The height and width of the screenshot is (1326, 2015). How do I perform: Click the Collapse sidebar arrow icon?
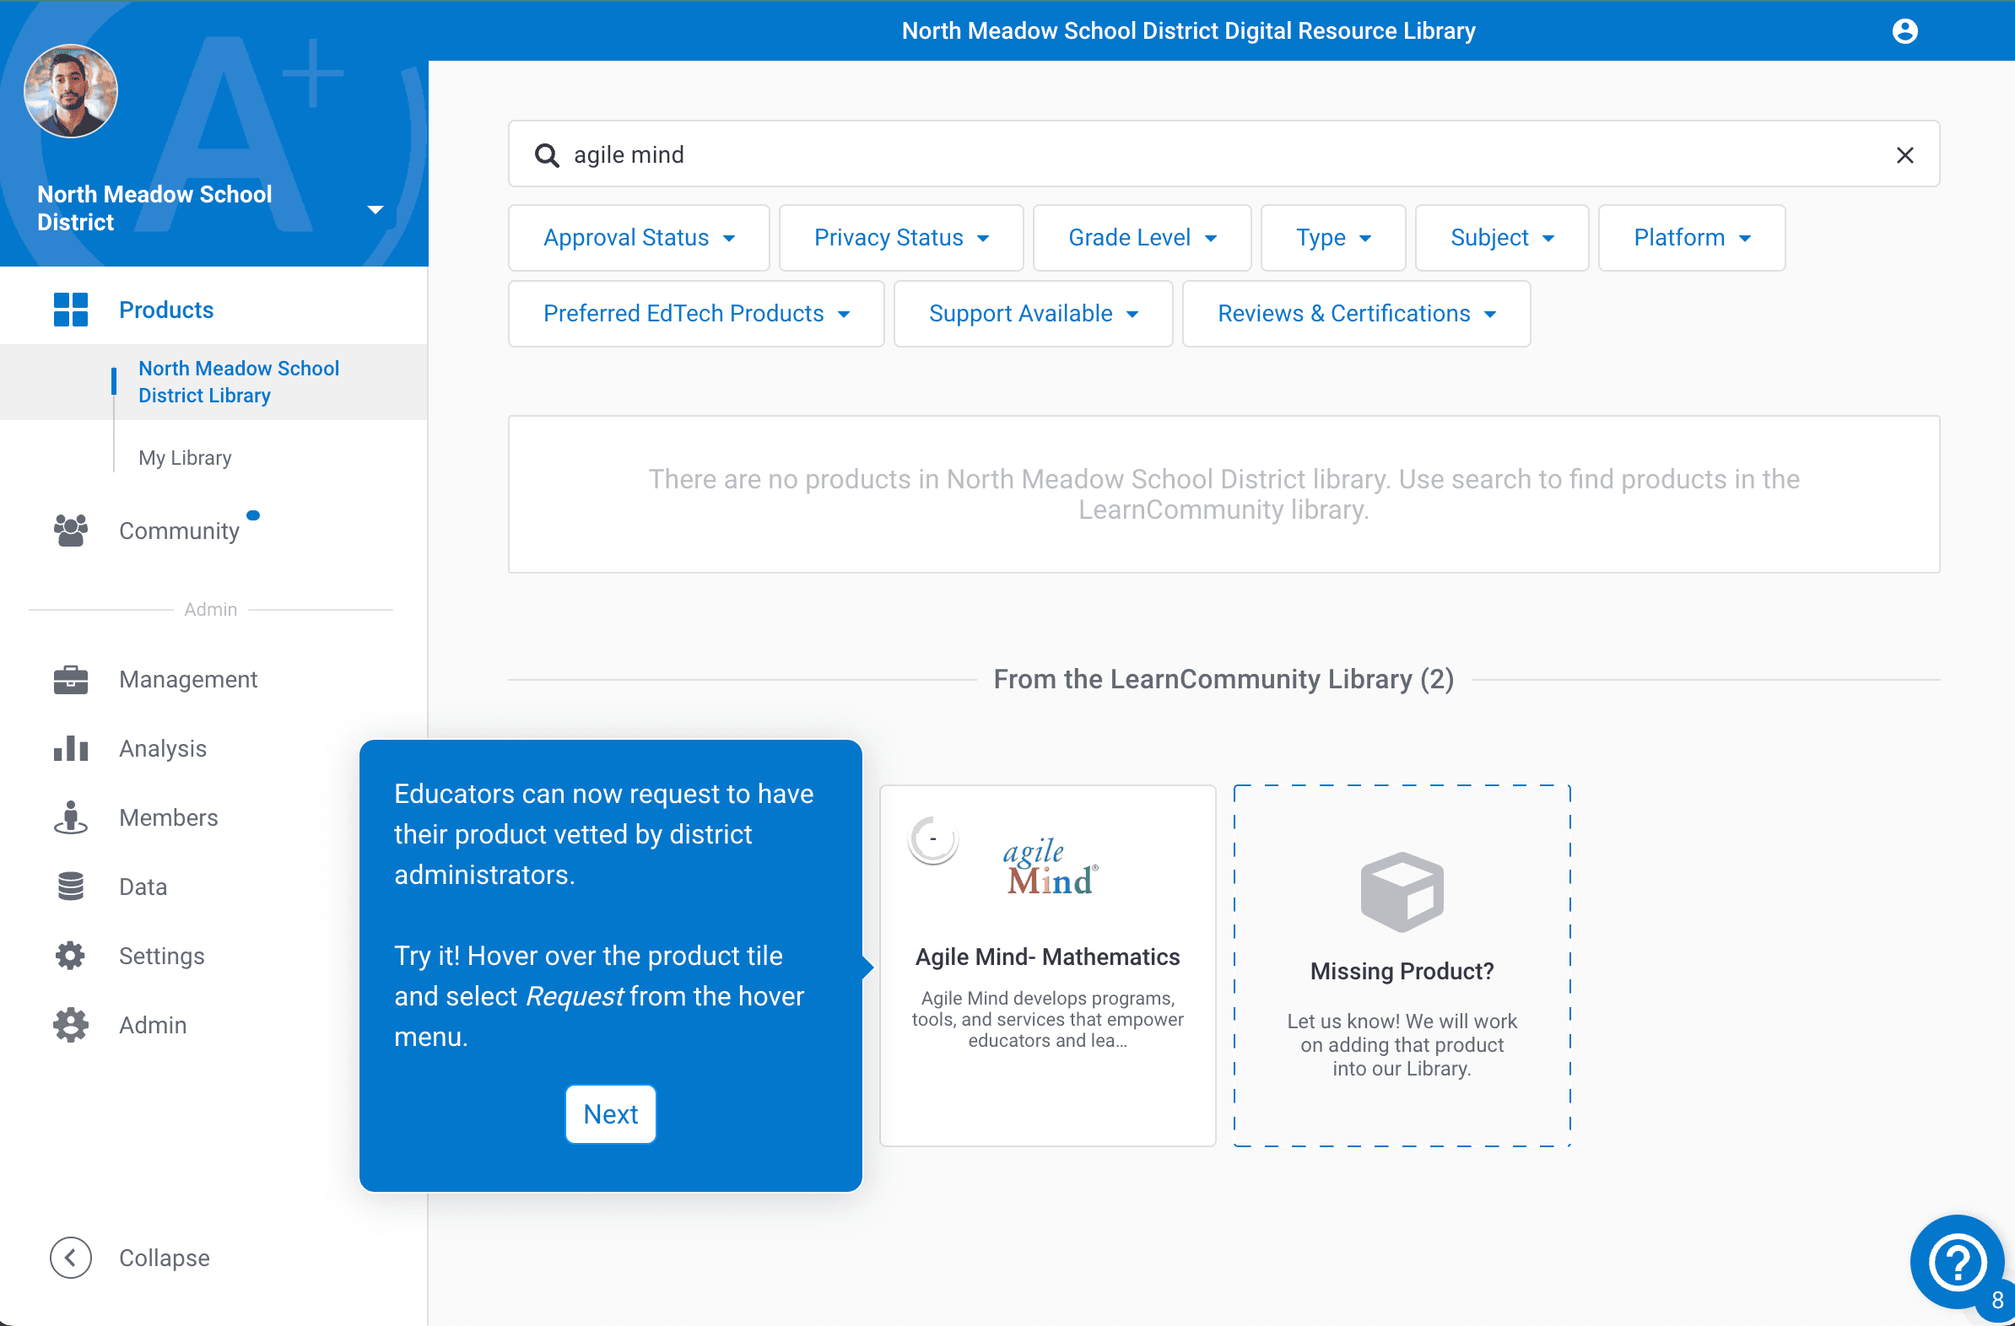pos(70,1258)
